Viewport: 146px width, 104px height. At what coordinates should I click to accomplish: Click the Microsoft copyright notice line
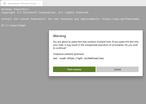[x=45, y=12]
